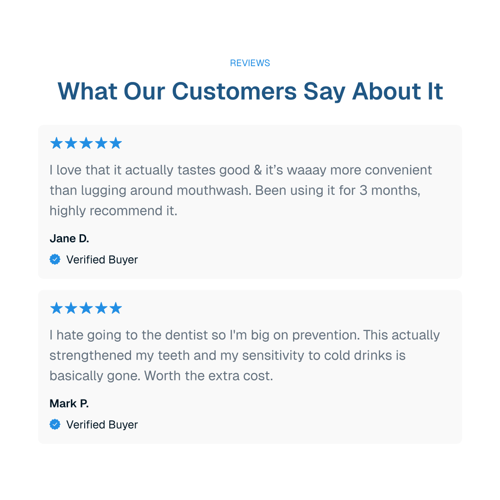Viewport: 500px width, 500px height.
Task: Click the verified badge icon under Mark P.
Action: [x=55, y=425]
